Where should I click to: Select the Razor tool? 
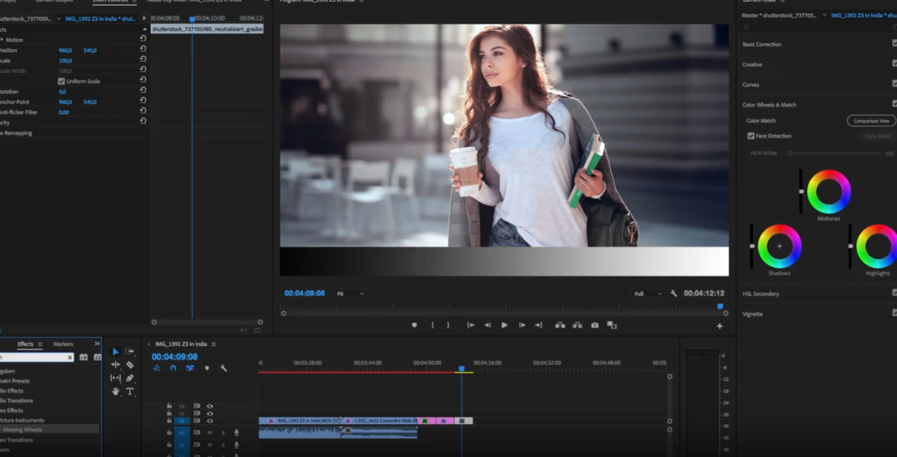[130, 365]
